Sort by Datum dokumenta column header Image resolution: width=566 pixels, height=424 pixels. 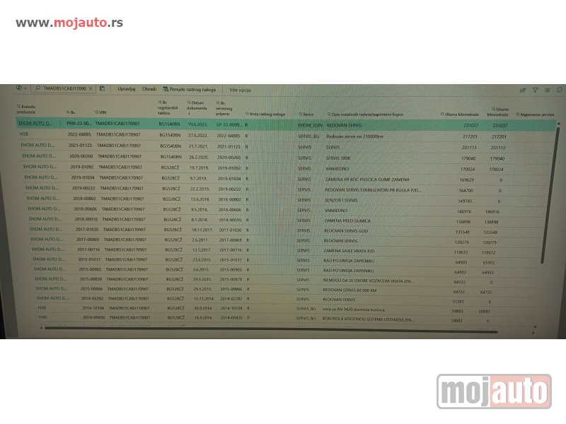click(197, 107)
